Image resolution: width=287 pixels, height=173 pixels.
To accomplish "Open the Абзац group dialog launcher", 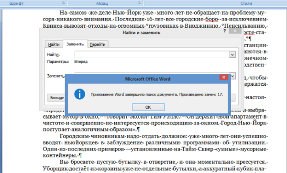I will (x=140, y=3).
